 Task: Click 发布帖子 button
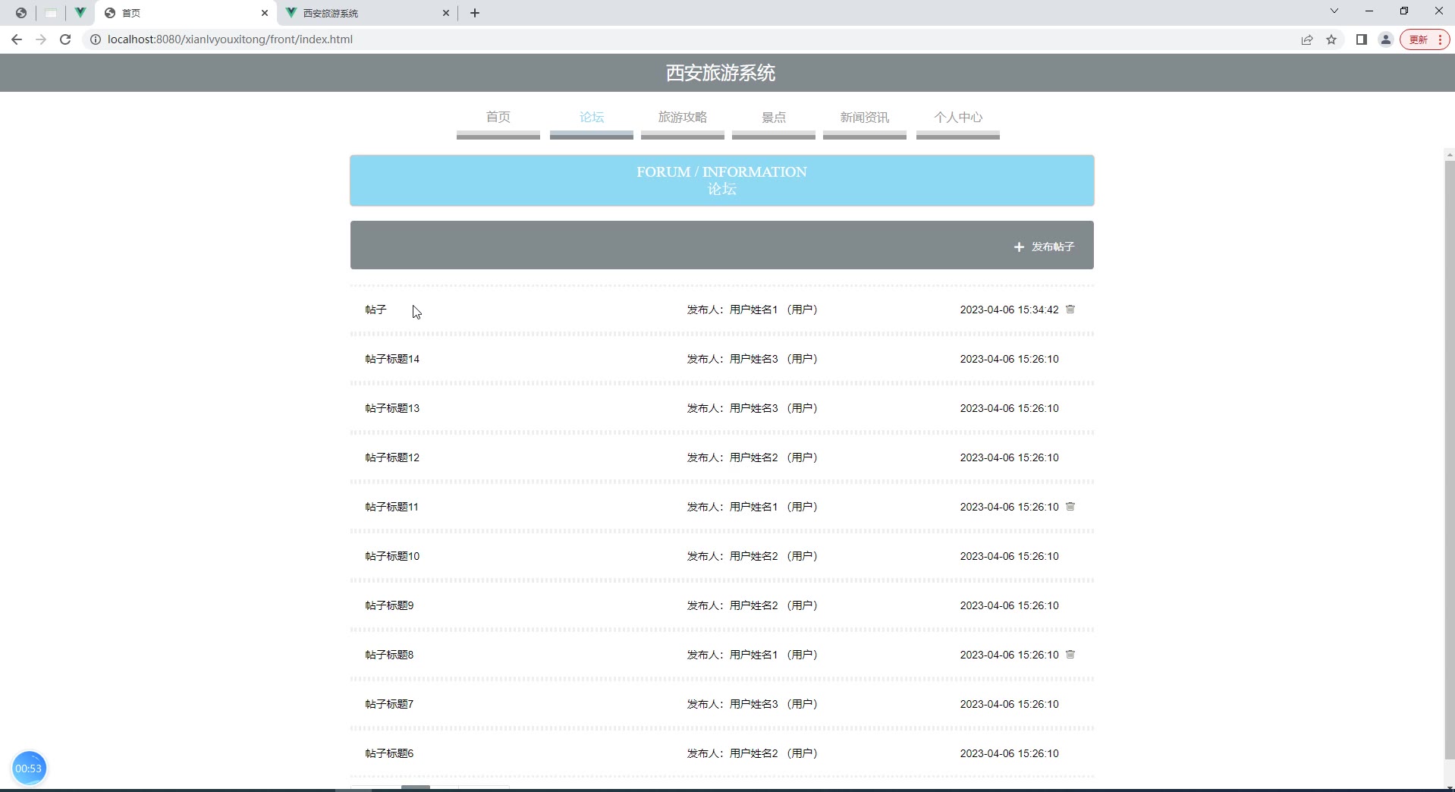click(1044, 247)
